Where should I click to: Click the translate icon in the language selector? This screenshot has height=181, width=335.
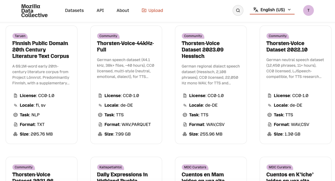pyautogui.click(x=255, y=10)
